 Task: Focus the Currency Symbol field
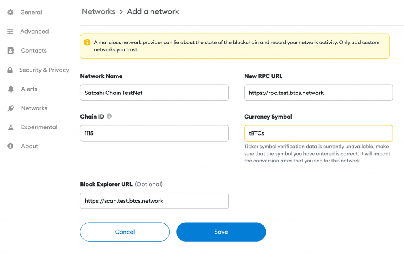(318, 133)
